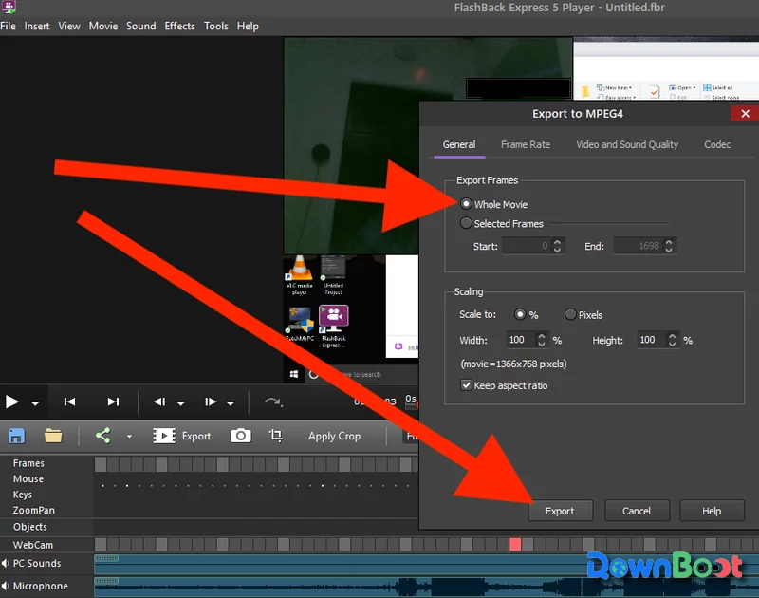Open the Effects menu
This screenshot has width=759, height=598.
click(179, 27)
